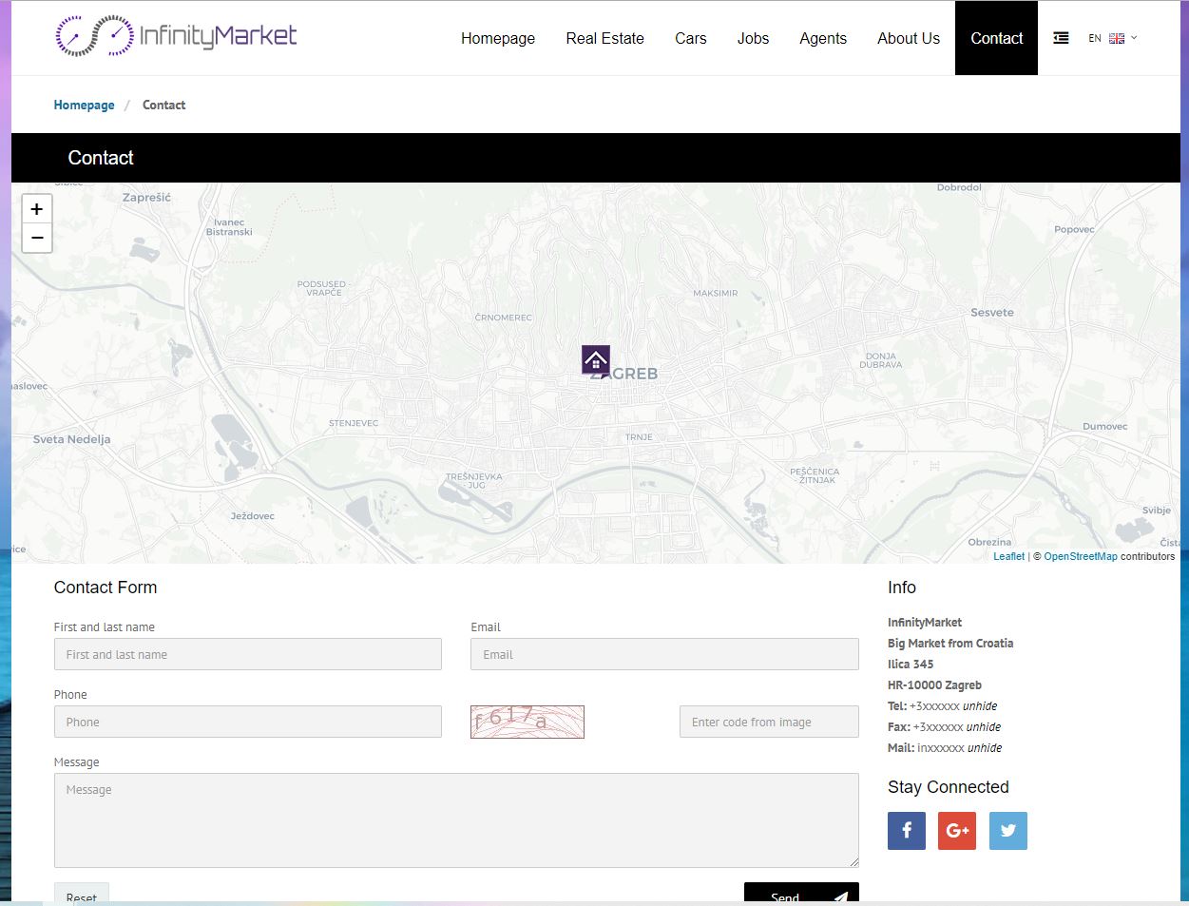Expand the EN language dropdown
The height and width of the screenshot is (906, 1189).
1112,38
